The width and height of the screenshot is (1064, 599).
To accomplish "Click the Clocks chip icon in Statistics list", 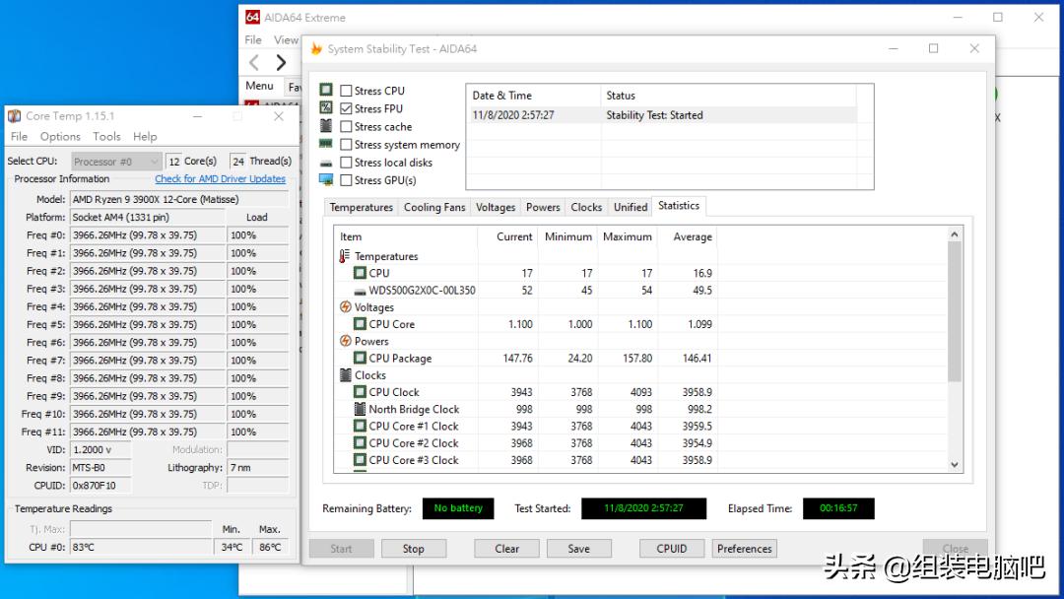I will click(346, 375).
